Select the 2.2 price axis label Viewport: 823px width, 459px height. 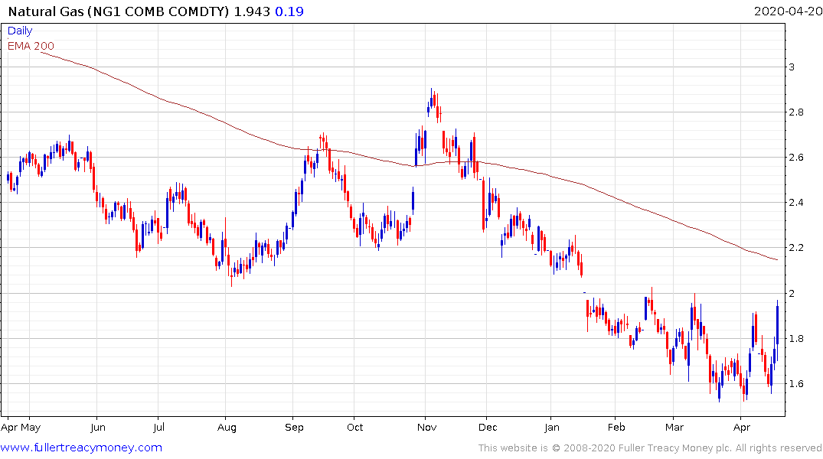pos(801,248)
